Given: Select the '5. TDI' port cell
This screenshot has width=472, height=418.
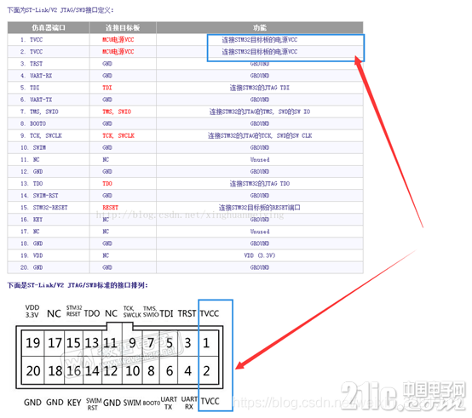Looking at the screenshot, I should (x=49, y=88).
